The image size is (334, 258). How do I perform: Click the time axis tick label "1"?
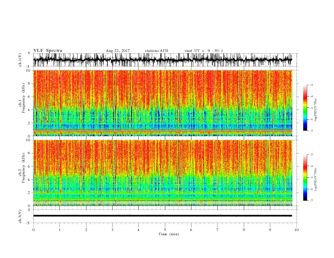click(59, 230)
